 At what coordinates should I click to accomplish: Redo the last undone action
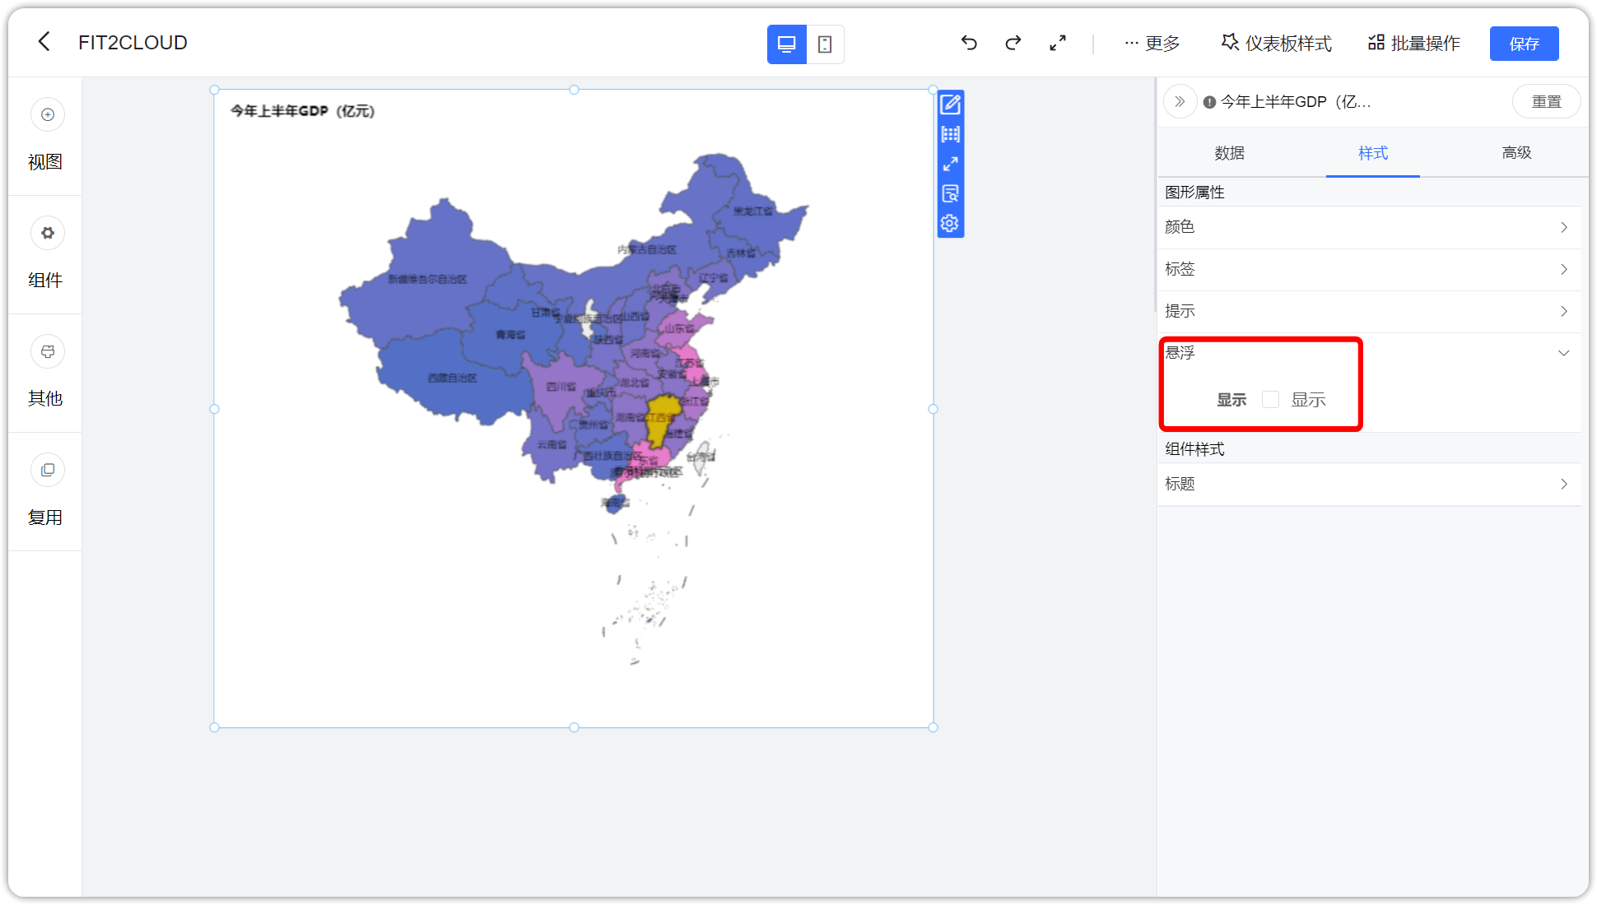pyautogui.click(x=1013, y=43)
